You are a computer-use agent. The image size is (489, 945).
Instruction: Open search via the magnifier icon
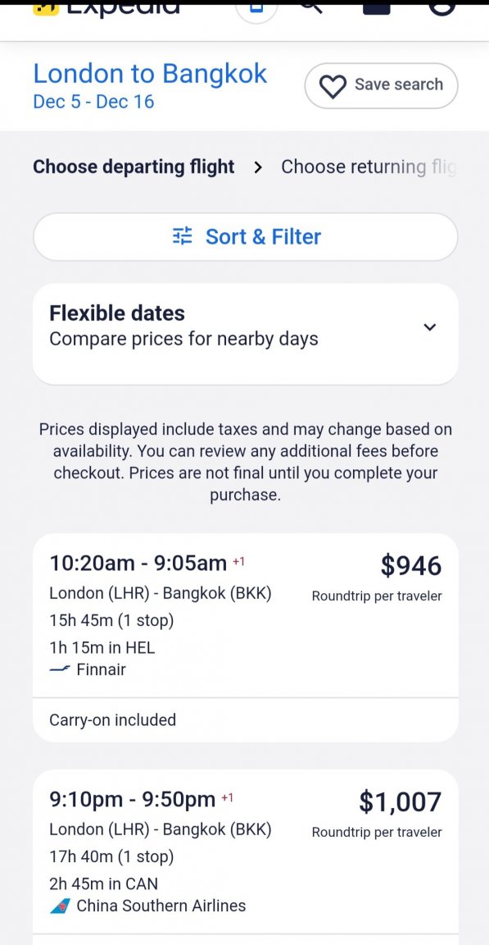(x=311, y=8)
